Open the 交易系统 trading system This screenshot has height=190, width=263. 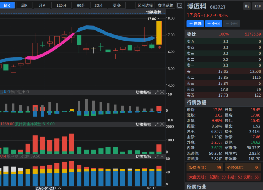click(165, 5)
